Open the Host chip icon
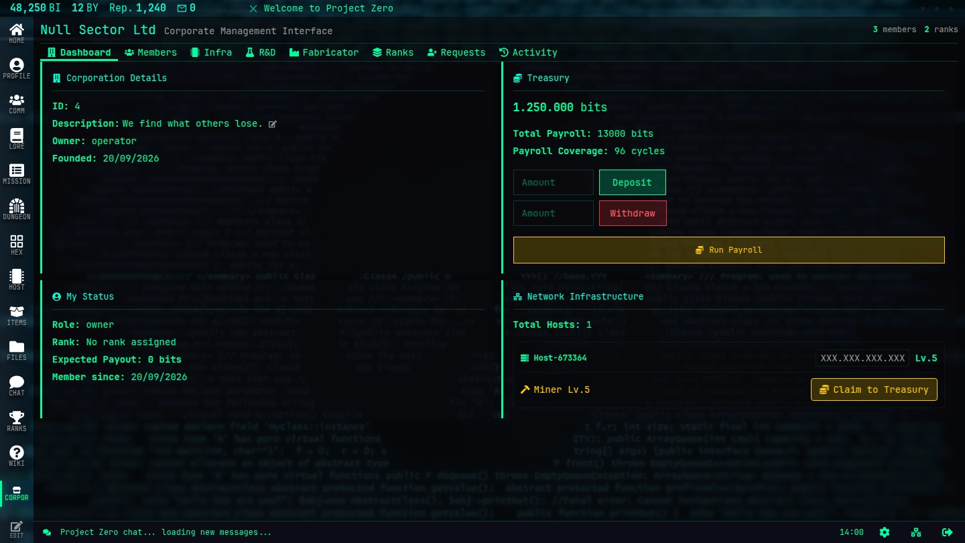 click(17, 280)
